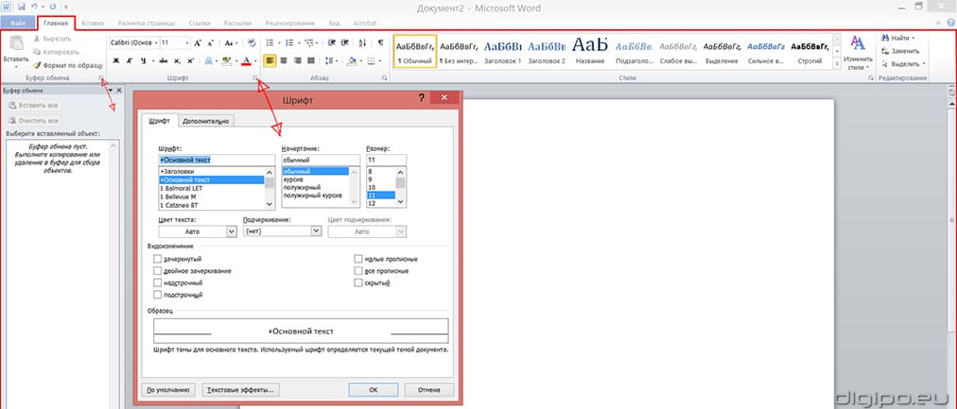
Task: Click the Italic (К) formatting icon
Action: pyautogui.click(x=130, y=60)
